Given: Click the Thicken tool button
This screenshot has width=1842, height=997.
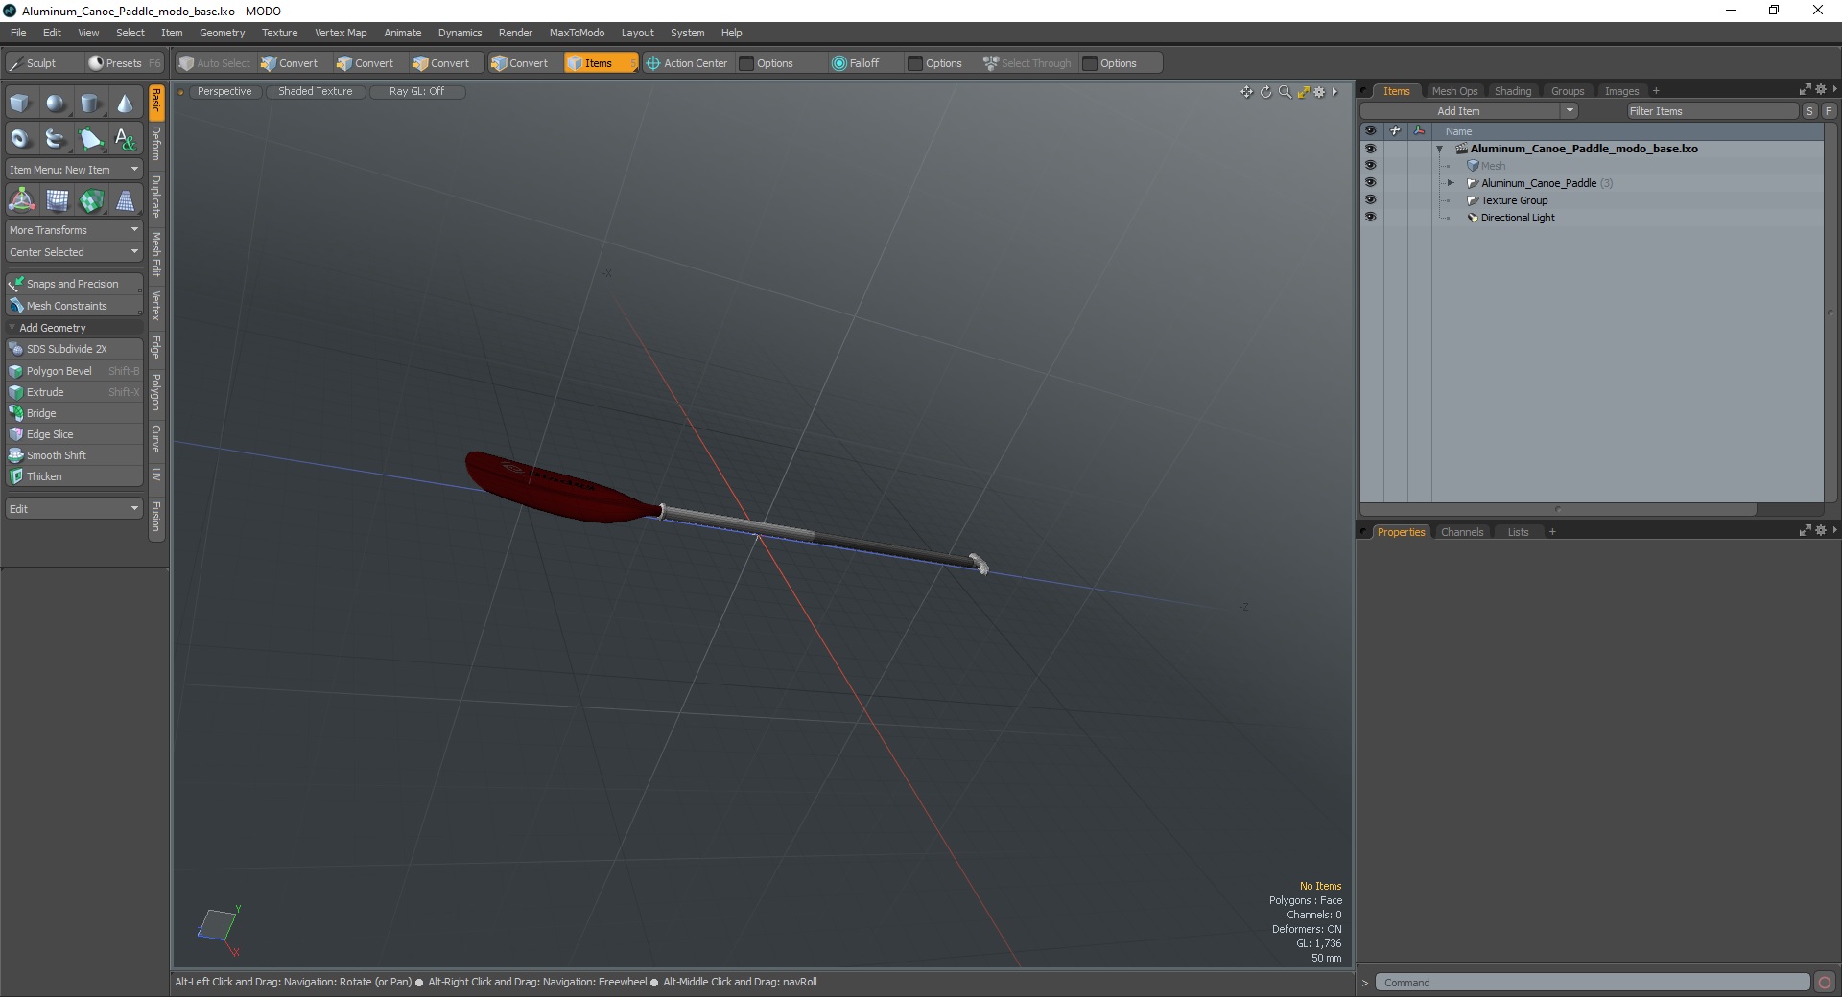Looking at the screenshot, I should click(74, 476).
